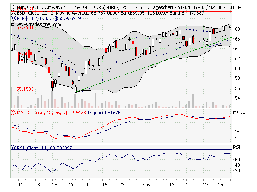Click the 25. date axis label

point(55,185)
